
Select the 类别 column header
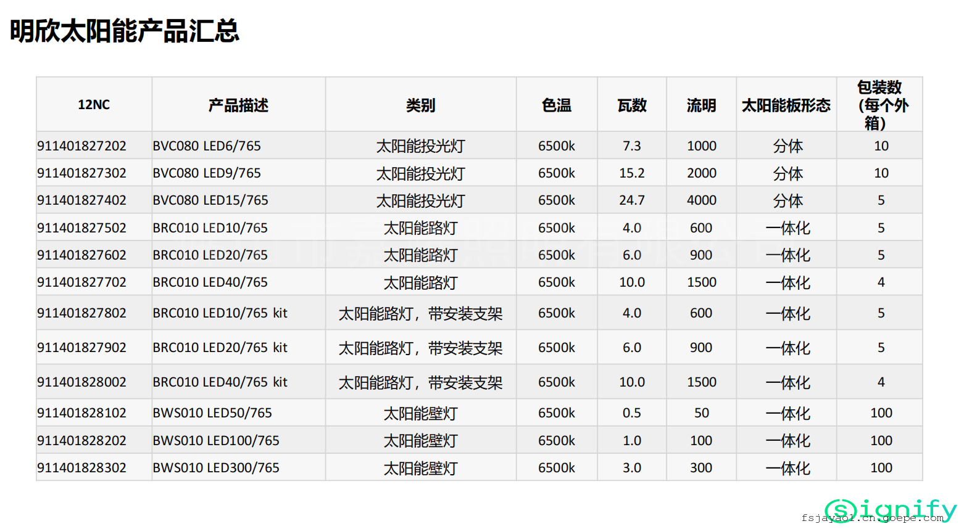[x=420, y=105]
